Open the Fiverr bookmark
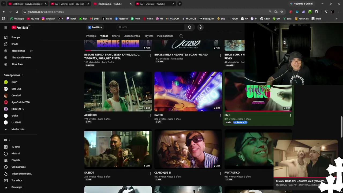 [135, 19]
